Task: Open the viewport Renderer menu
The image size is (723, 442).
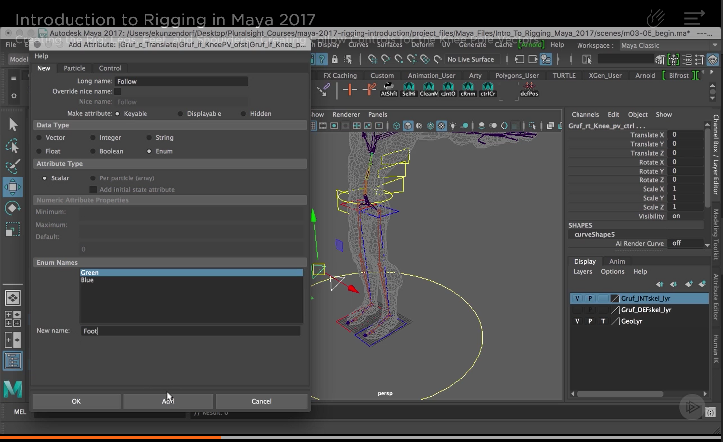Action: click(346, 114)
